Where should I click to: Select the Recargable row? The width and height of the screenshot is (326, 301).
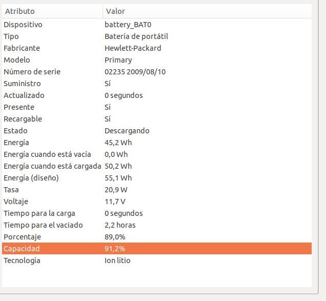point(157,119)
